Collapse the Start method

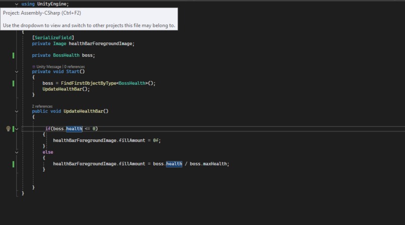click(17, 72)
